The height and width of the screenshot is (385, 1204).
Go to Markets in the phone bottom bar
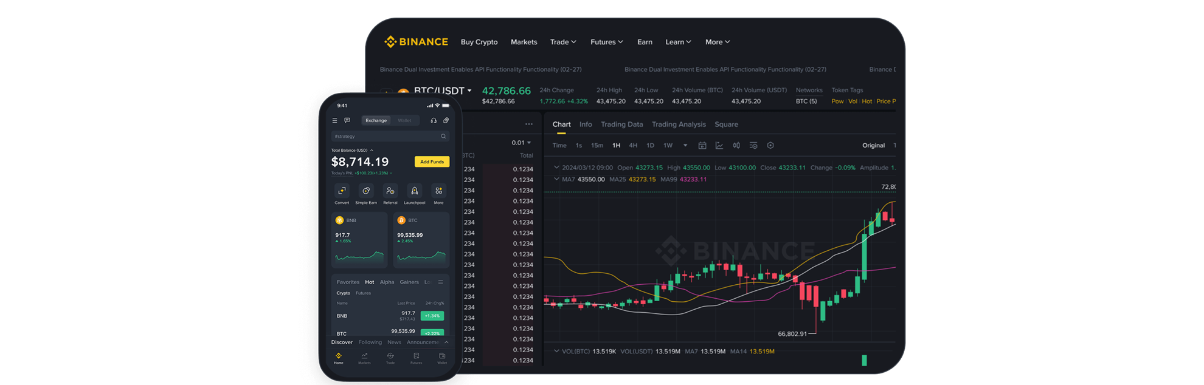click(x=364, y=358)
